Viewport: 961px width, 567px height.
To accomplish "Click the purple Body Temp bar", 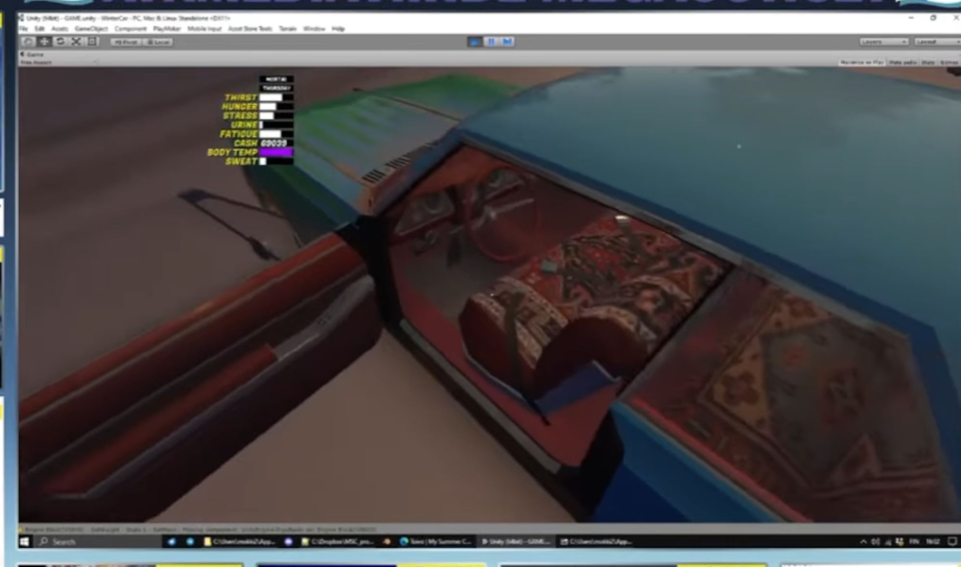I will tap(276, 152).
